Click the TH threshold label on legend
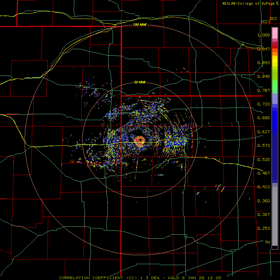Image resolution: width=280 pixels, height=280 pixels. coord(267,242)
